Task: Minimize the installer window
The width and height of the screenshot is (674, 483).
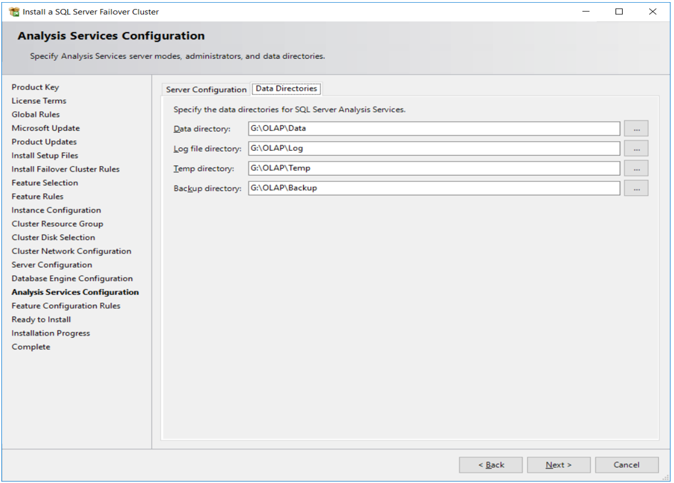Action: click(x=586, y=12)
